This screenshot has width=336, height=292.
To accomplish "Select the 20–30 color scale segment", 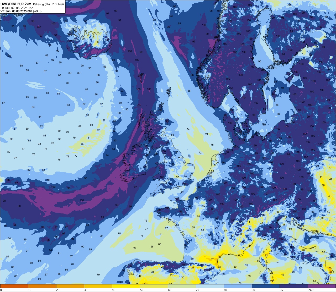I will pyautogui.click(x=70, y=286).
